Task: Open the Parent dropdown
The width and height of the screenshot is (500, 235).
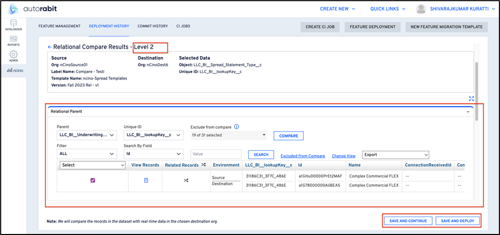Action: coord(87,135)
